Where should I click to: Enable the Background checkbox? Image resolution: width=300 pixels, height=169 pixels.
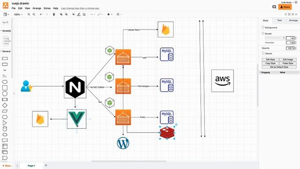point(263,27)
